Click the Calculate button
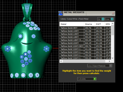Image resolution: width=123 pixels, height=92 pixels. click(x=87, y=79)
